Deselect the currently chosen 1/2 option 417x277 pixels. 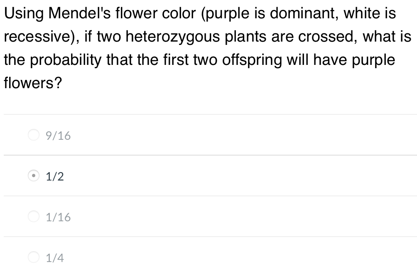pyautogui.click(x=34, y=176)
